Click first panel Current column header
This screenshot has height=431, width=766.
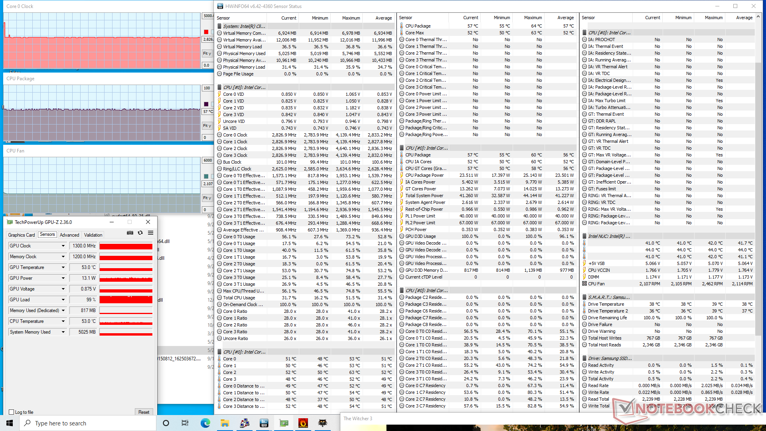[x=283, y=18]
